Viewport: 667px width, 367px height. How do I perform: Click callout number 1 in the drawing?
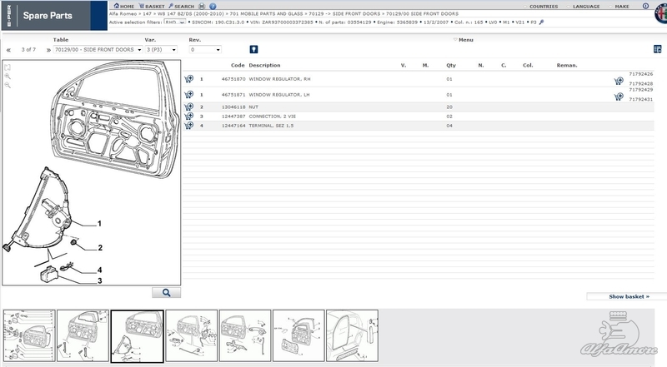coord(99,223)
